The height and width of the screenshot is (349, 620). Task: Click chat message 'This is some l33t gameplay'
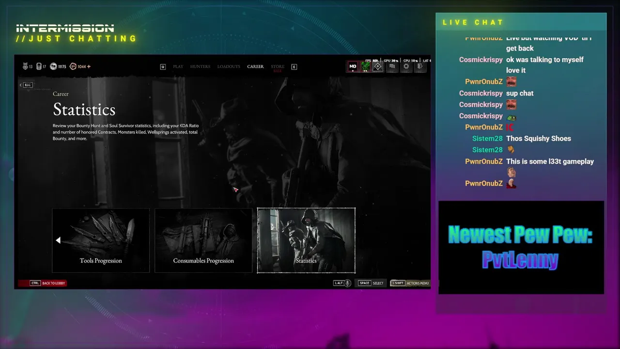point(550,161)
